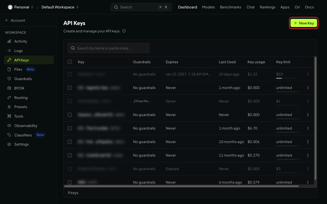Click the Last Used column header
The height and width of the screenshot is (204, 327).
tap(227, 62)
